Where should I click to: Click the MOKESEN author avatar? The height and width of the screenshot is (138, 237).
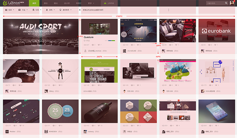click(x=46, y=131)
